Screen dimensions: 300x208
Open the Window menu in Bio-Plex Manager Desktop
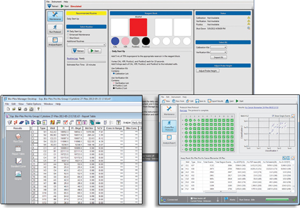(48, 104)
